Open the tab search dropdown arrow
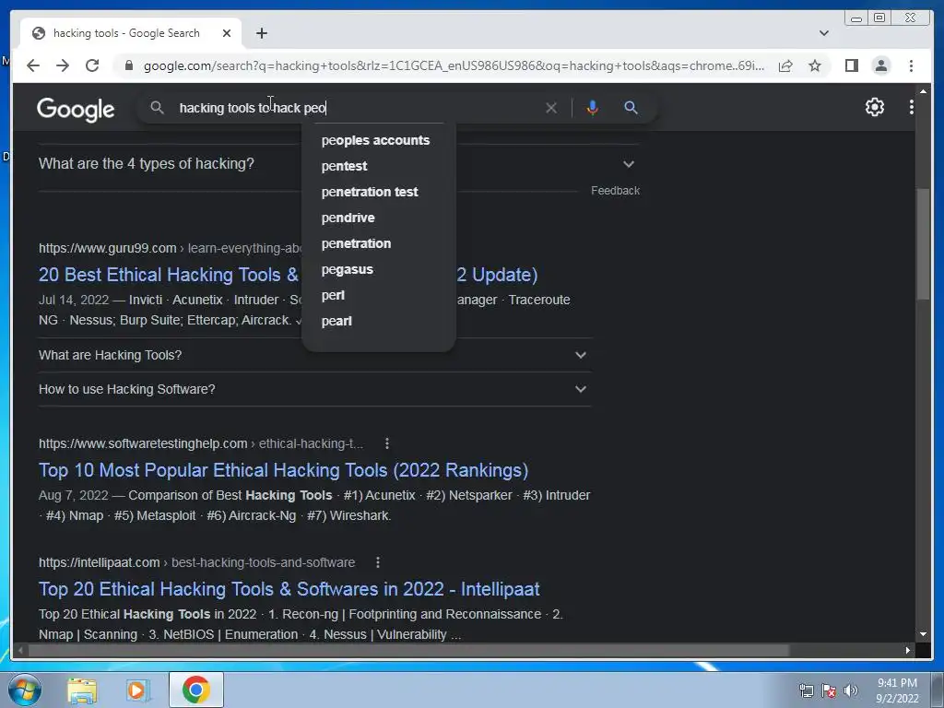This screenshot has height=708, width=944. [x=823, y=33]
